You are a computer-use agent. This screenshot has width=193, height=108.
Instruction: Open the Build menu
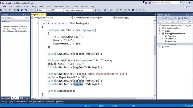click(x=26, y=7)
